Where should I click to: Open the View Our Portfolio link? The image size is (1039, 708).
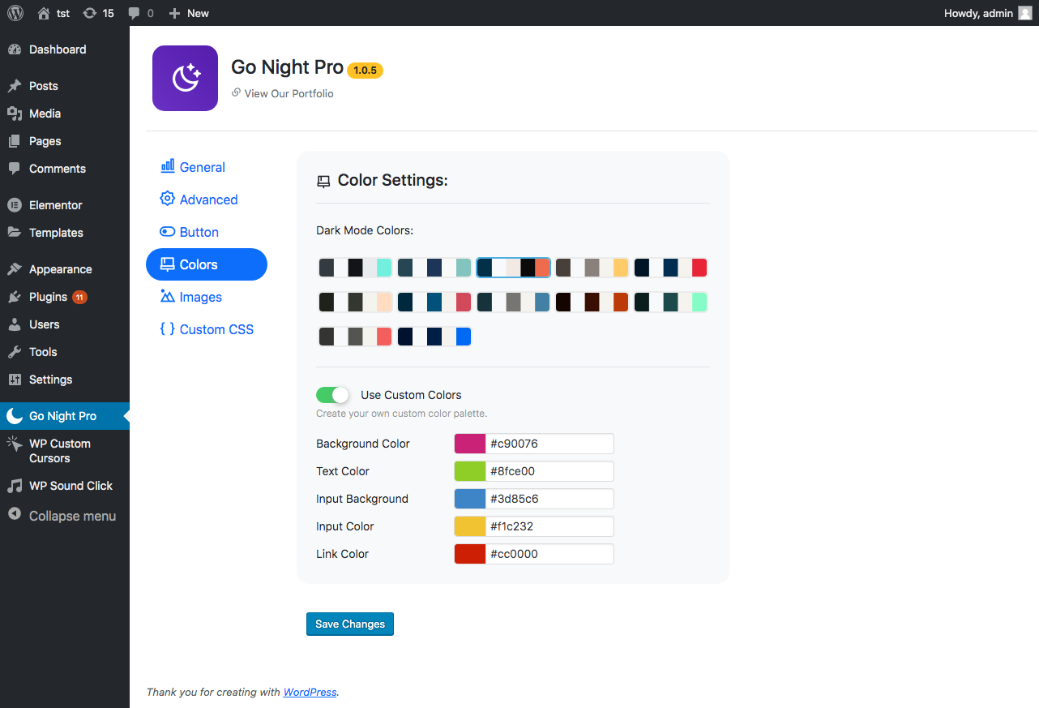(x=289, y=93)
